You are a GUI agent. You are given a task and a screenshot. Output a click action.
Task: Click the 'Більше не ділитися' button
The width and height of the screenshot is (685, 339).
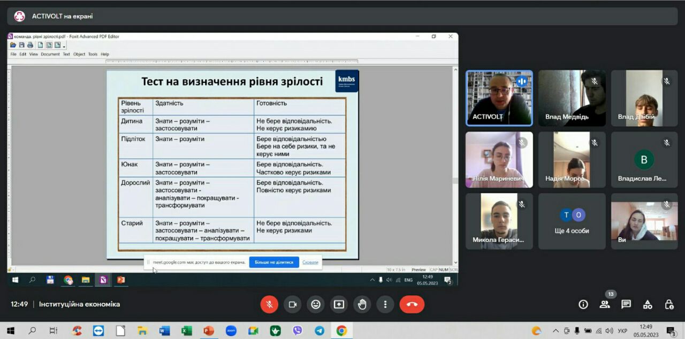pos(273,262)
